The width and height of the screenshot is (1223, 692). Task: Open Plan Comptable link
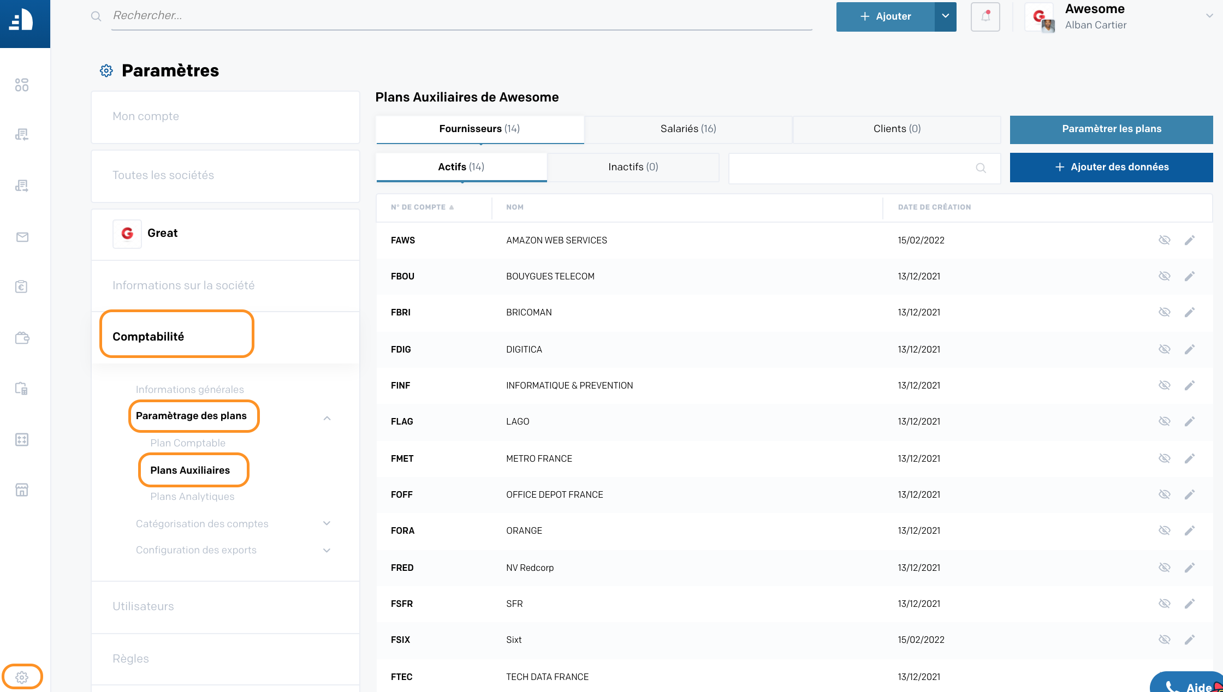pos(188,443)
